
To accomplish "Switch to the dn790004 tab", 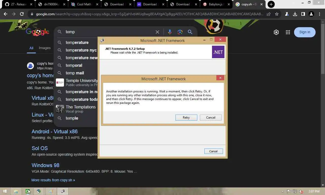I will pos(52,4).
